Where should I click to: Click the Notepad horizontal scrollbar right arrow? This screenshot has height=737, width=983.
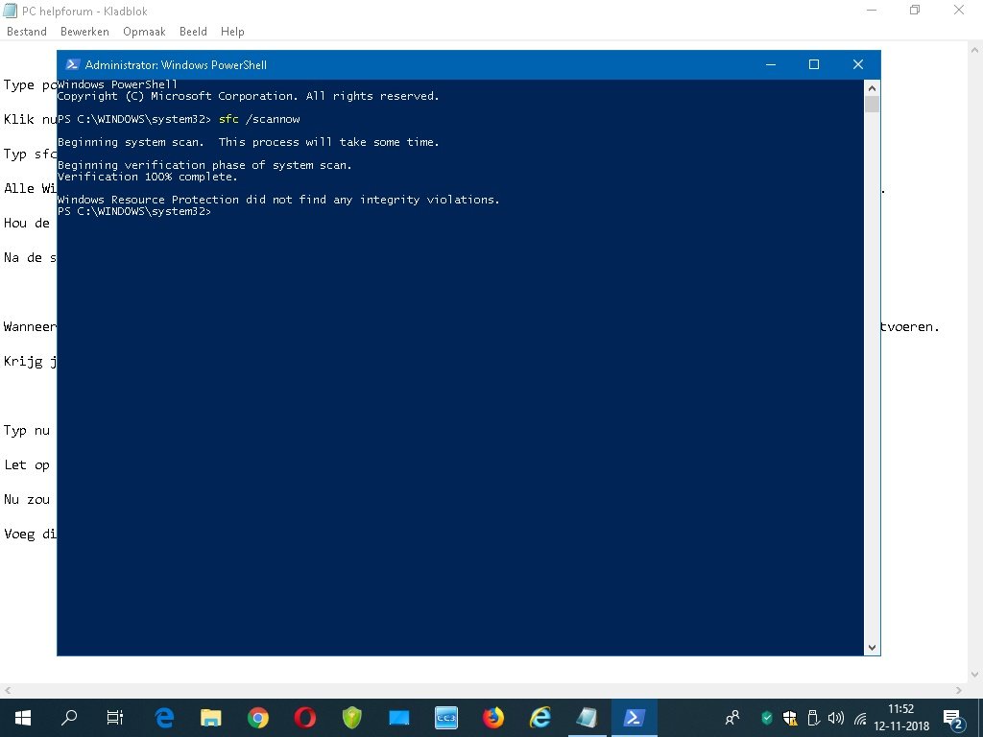[959, 690]
